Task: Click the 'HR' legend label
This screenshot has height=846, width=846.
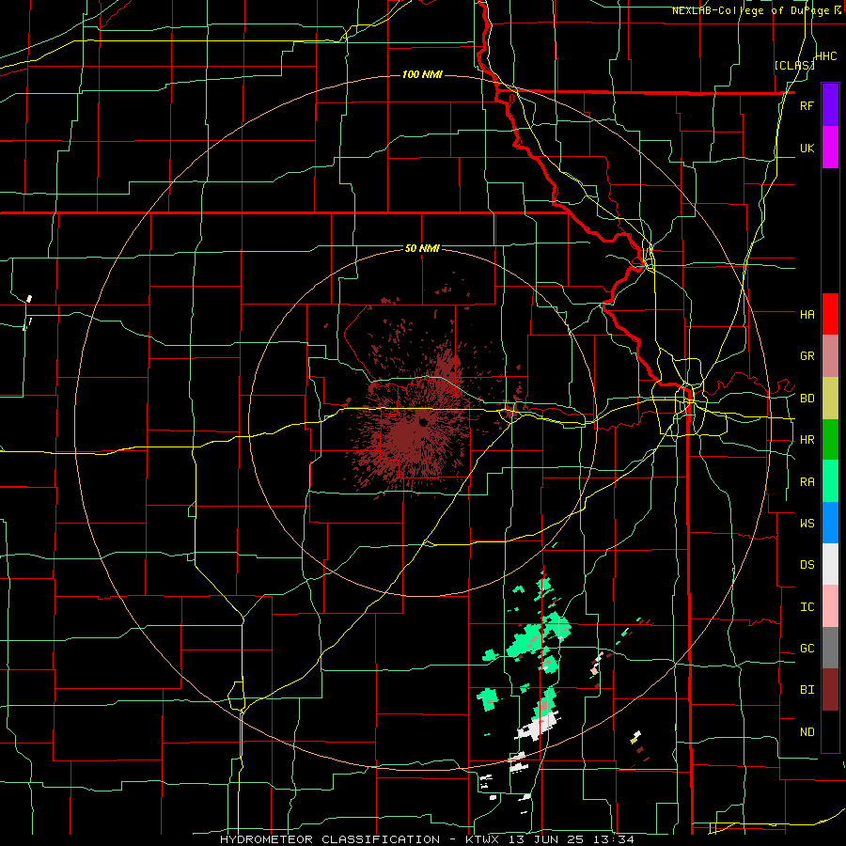Action: click(807, 440)
